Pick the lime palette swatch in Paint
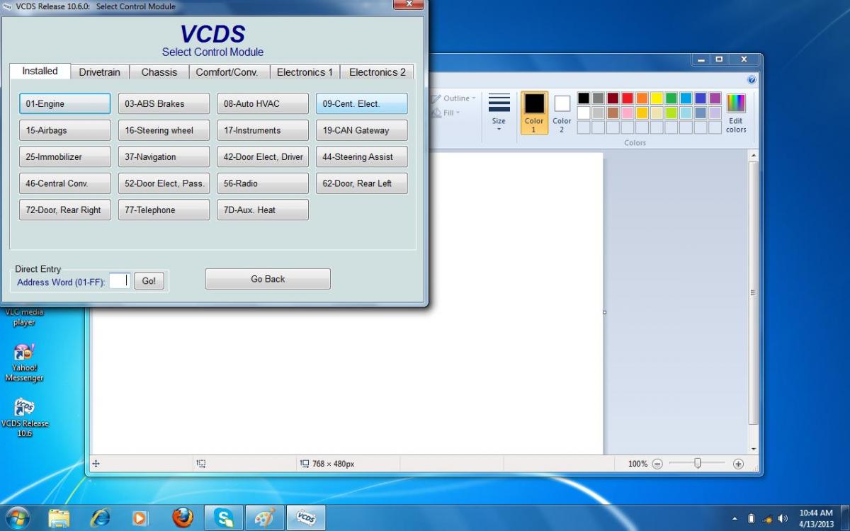The height and width of the screenshot is (531, 850). 671,113
